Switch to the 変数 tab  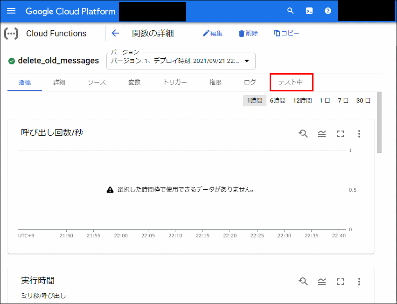coord(134,82)
